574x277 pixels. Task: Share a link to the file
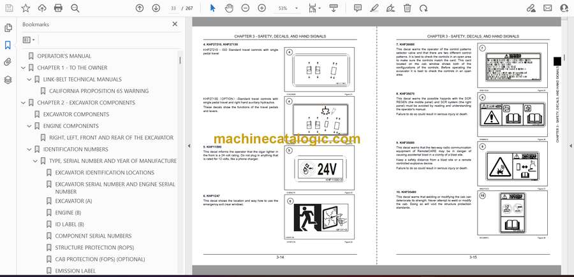click(x=531, y=8)
